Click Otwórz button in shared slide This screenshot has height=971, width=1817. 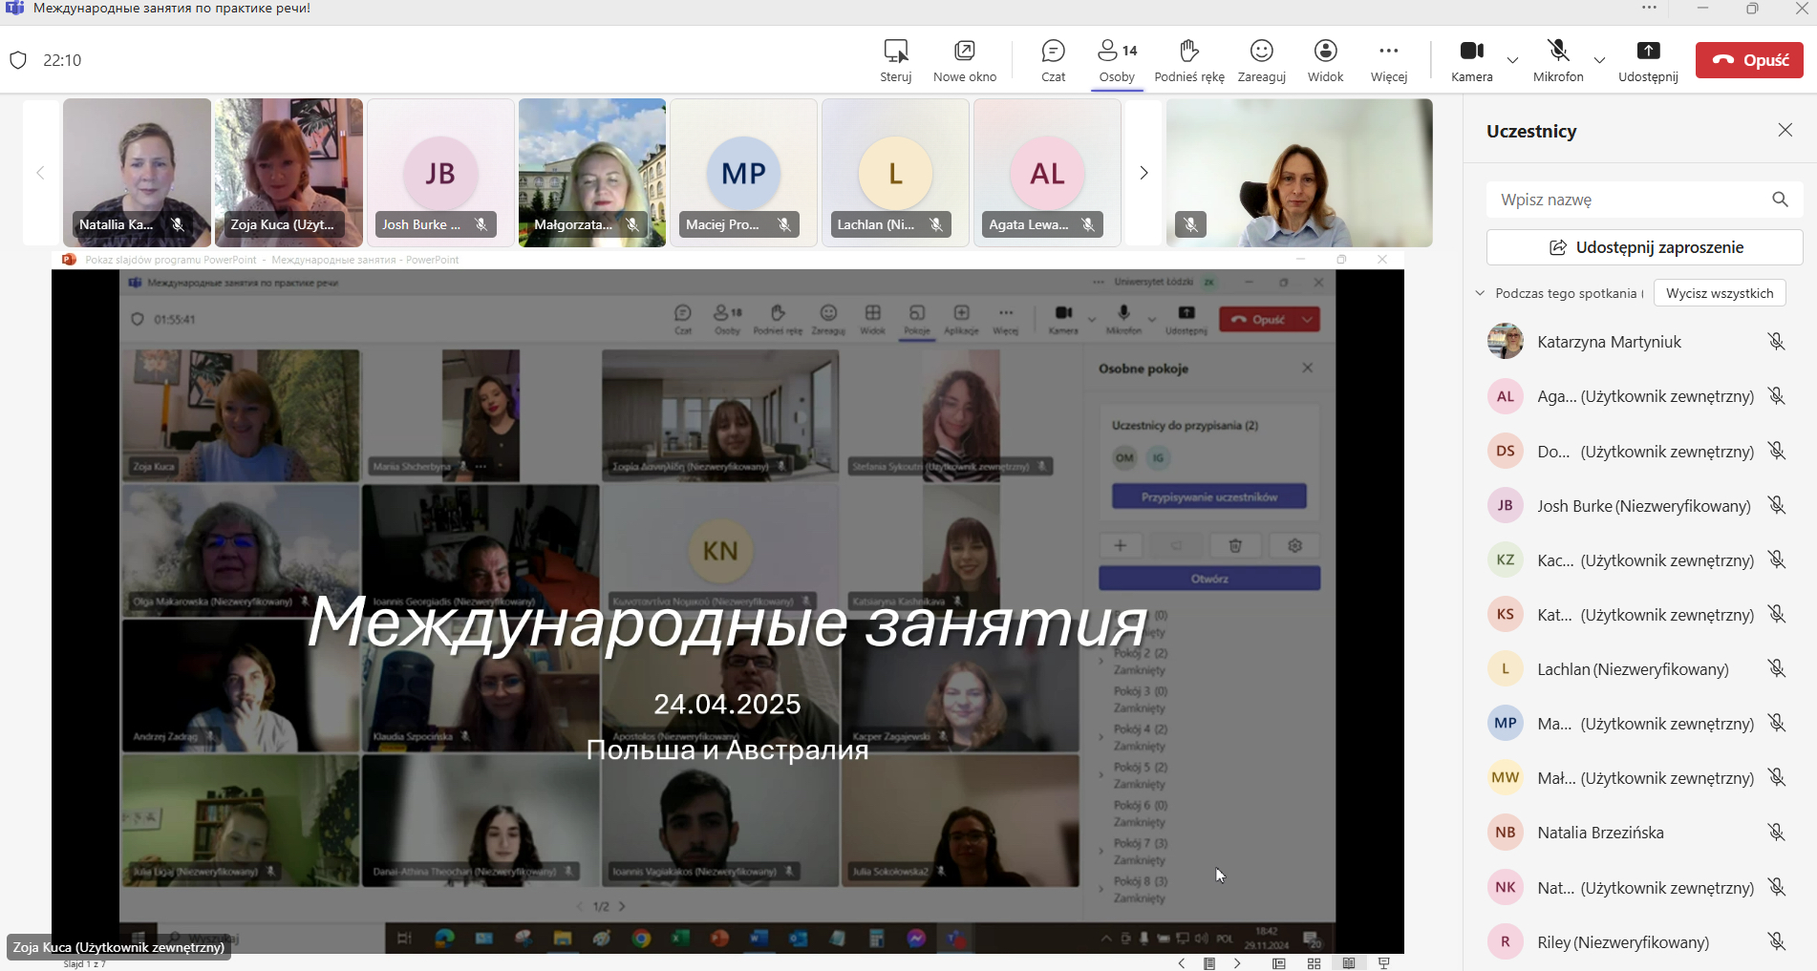coord(1209,579)
